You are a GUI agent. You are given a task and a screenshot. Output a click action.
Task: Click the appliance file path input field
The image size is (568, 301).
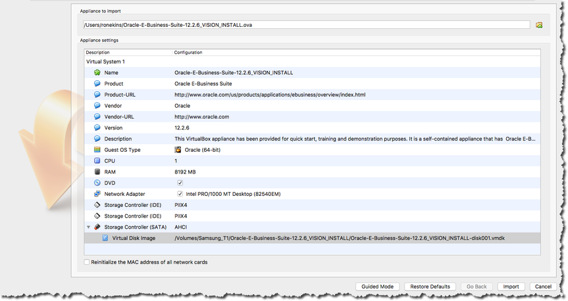[x=307, y=25]
